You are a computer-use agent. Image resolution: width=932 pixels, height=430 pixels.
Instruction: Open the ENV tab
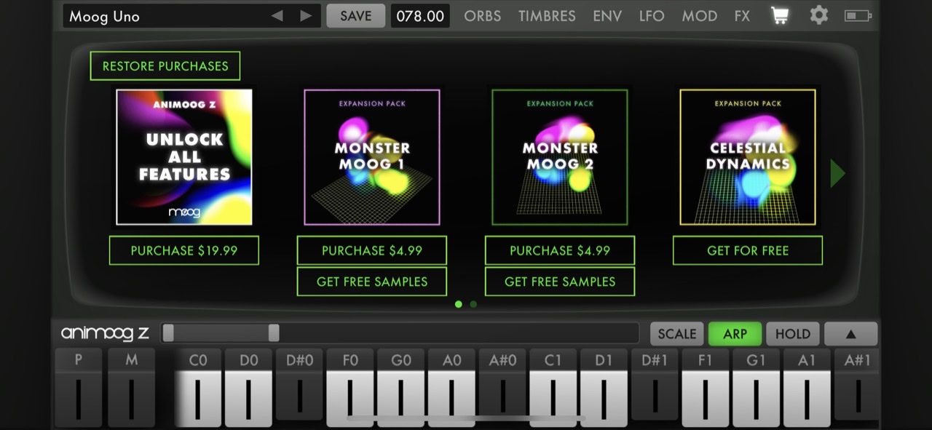[x=607, y=16]
